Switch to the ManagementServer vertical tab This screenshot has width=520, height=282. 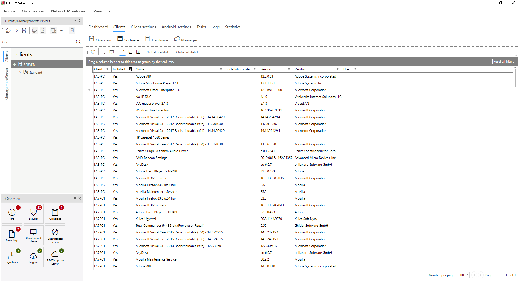pyautogui.click(x=7, y=84)
